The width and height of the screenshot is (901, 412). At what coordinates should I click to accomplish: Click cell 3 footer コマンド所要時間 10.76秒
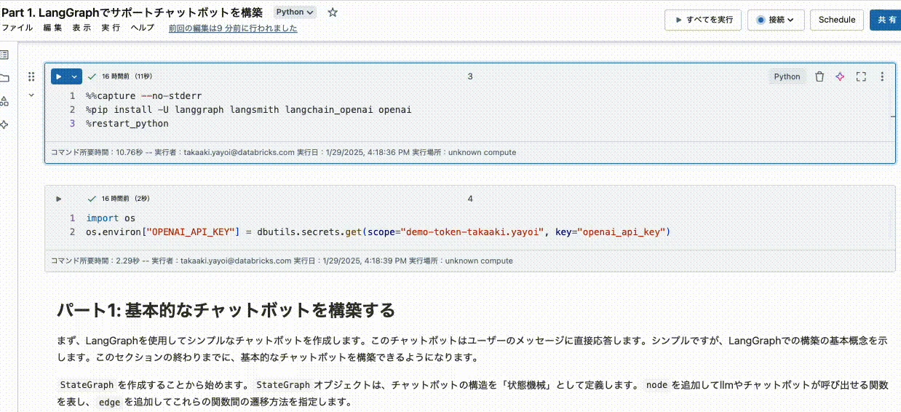[x=283, y=153]
